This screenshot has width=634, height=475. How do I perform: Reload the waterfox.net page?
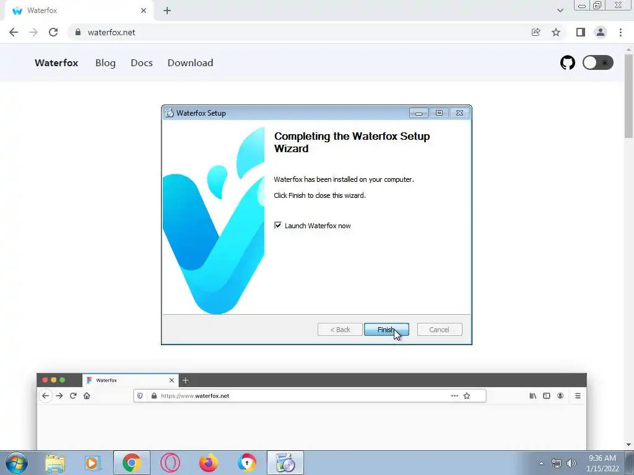[53, 32]
